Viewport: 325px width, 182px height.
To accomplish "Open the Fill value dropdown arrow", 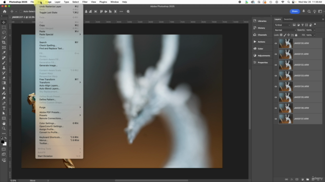I will [x=314, y=35].
